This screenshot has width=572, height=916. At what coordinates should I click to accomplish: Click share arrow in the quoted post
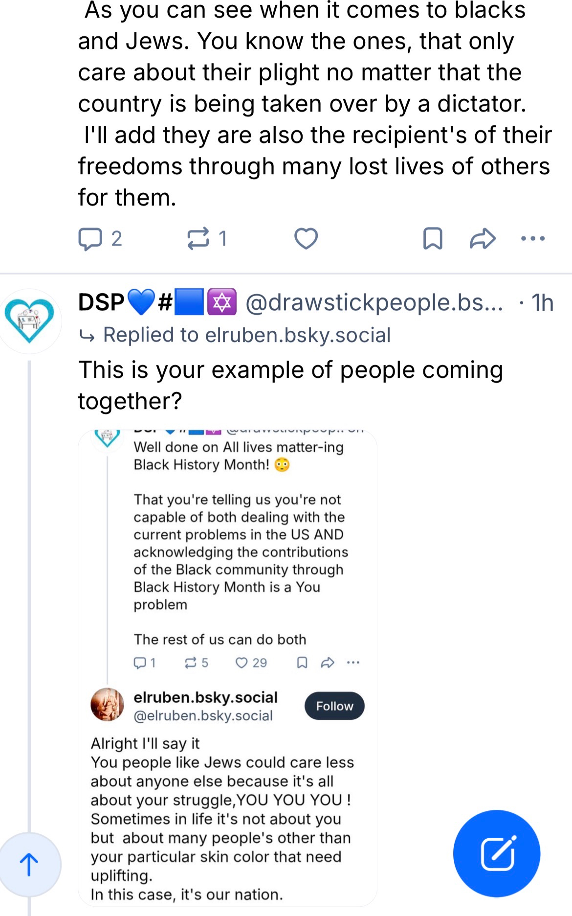pyautogui.click(x=328, y=663)
